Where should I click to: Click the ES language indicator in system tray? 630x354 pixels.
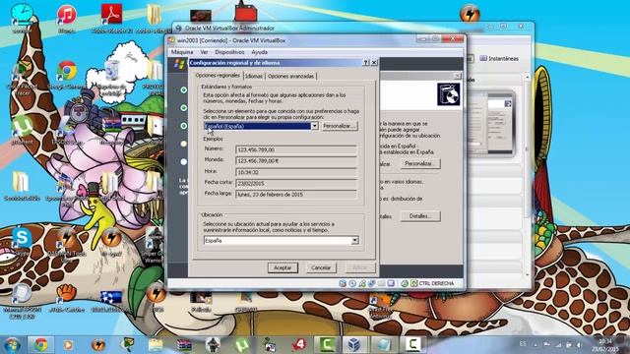(523, 344)
